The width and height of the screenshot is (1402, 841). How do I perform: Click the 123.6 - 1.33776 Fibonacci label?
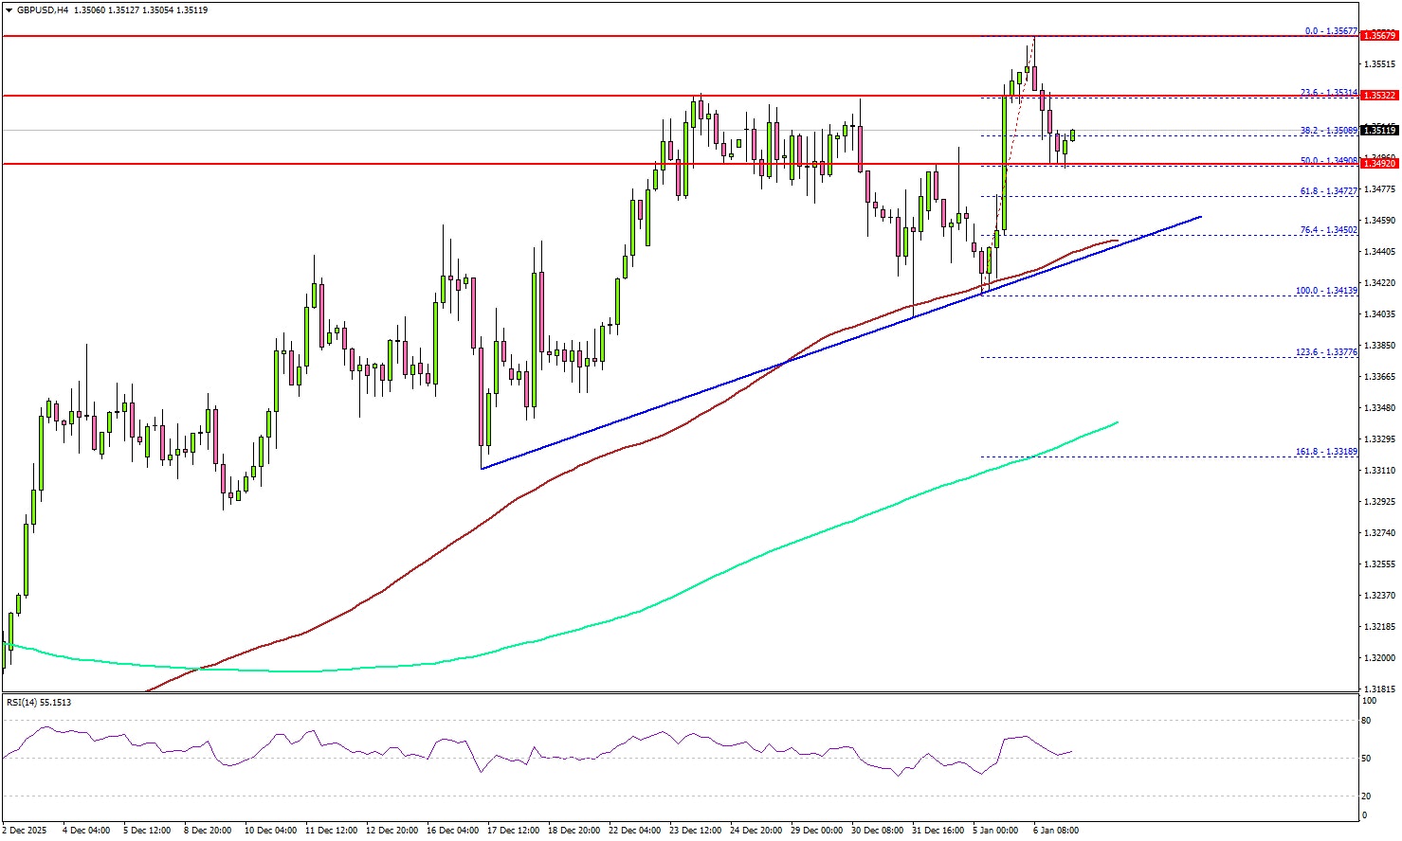pyautogui.click(x=1327, y=352)
